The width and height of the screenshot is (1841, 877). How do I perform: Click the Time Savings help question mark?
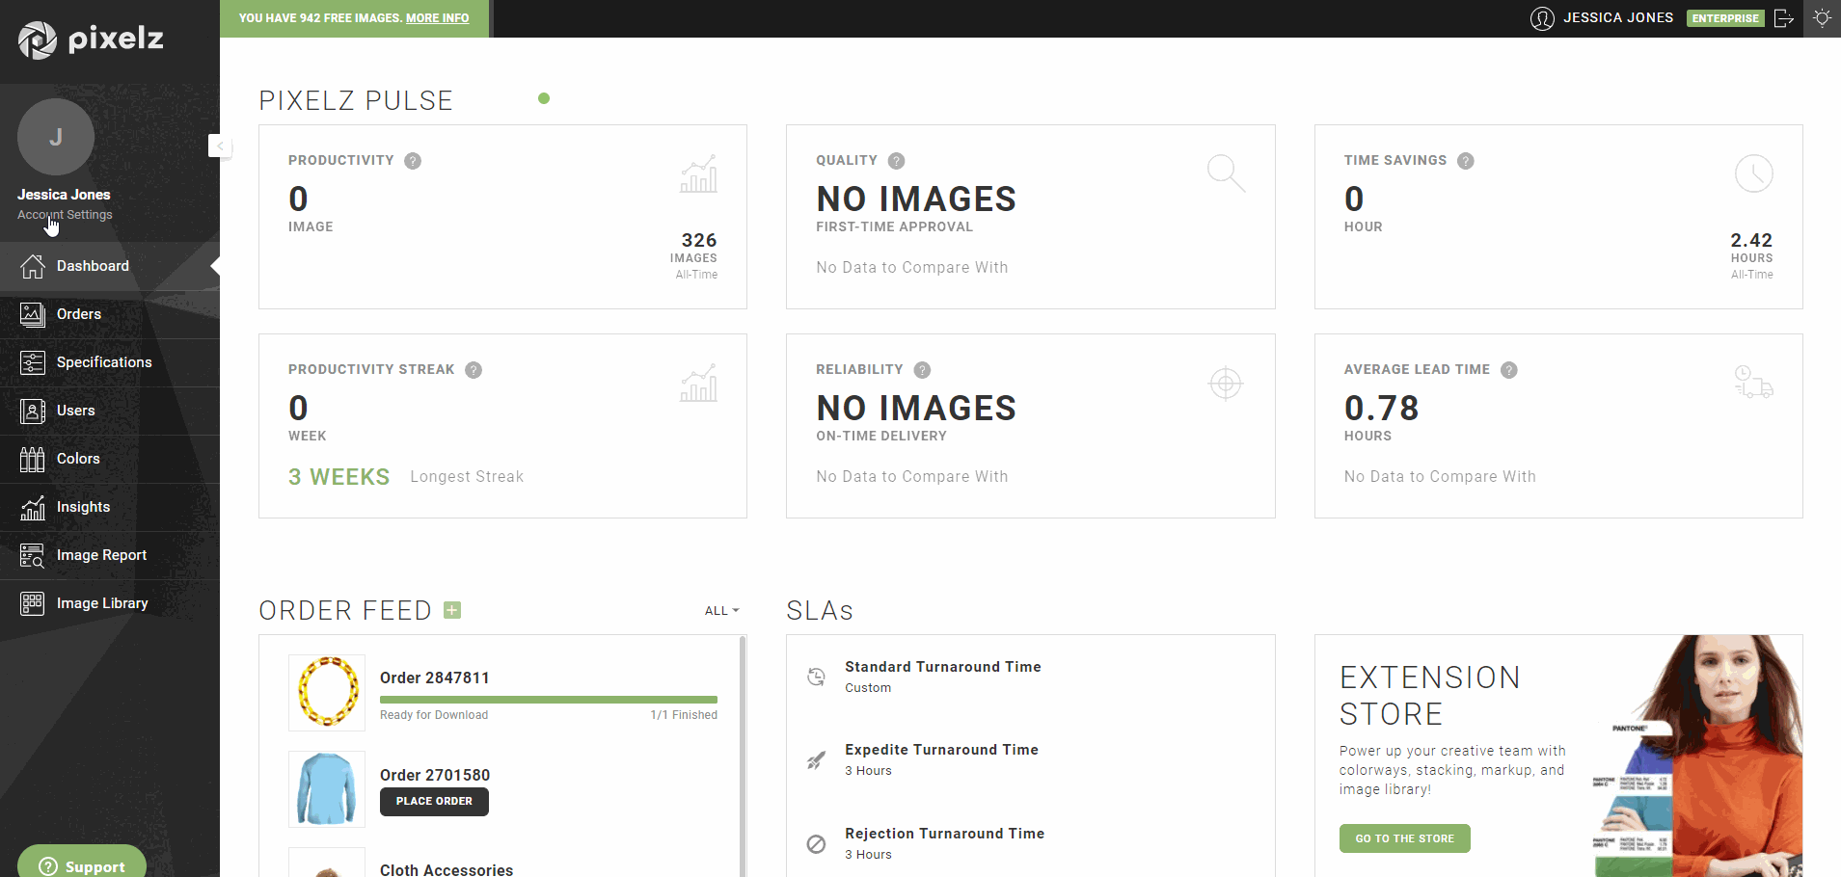1466,161
